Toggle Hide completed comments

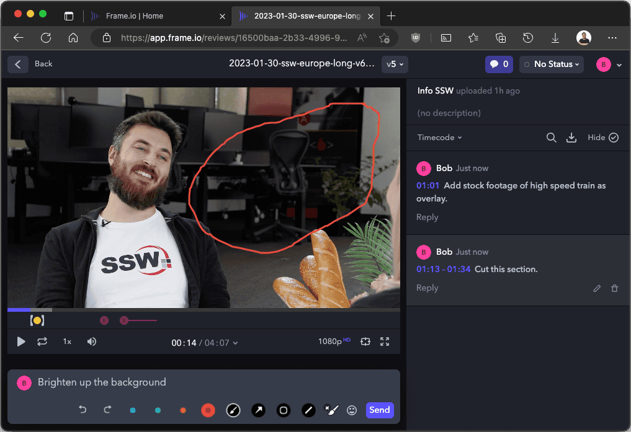603,138
